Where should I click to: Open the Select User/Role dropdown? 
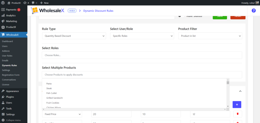click(x=142, y=36)
